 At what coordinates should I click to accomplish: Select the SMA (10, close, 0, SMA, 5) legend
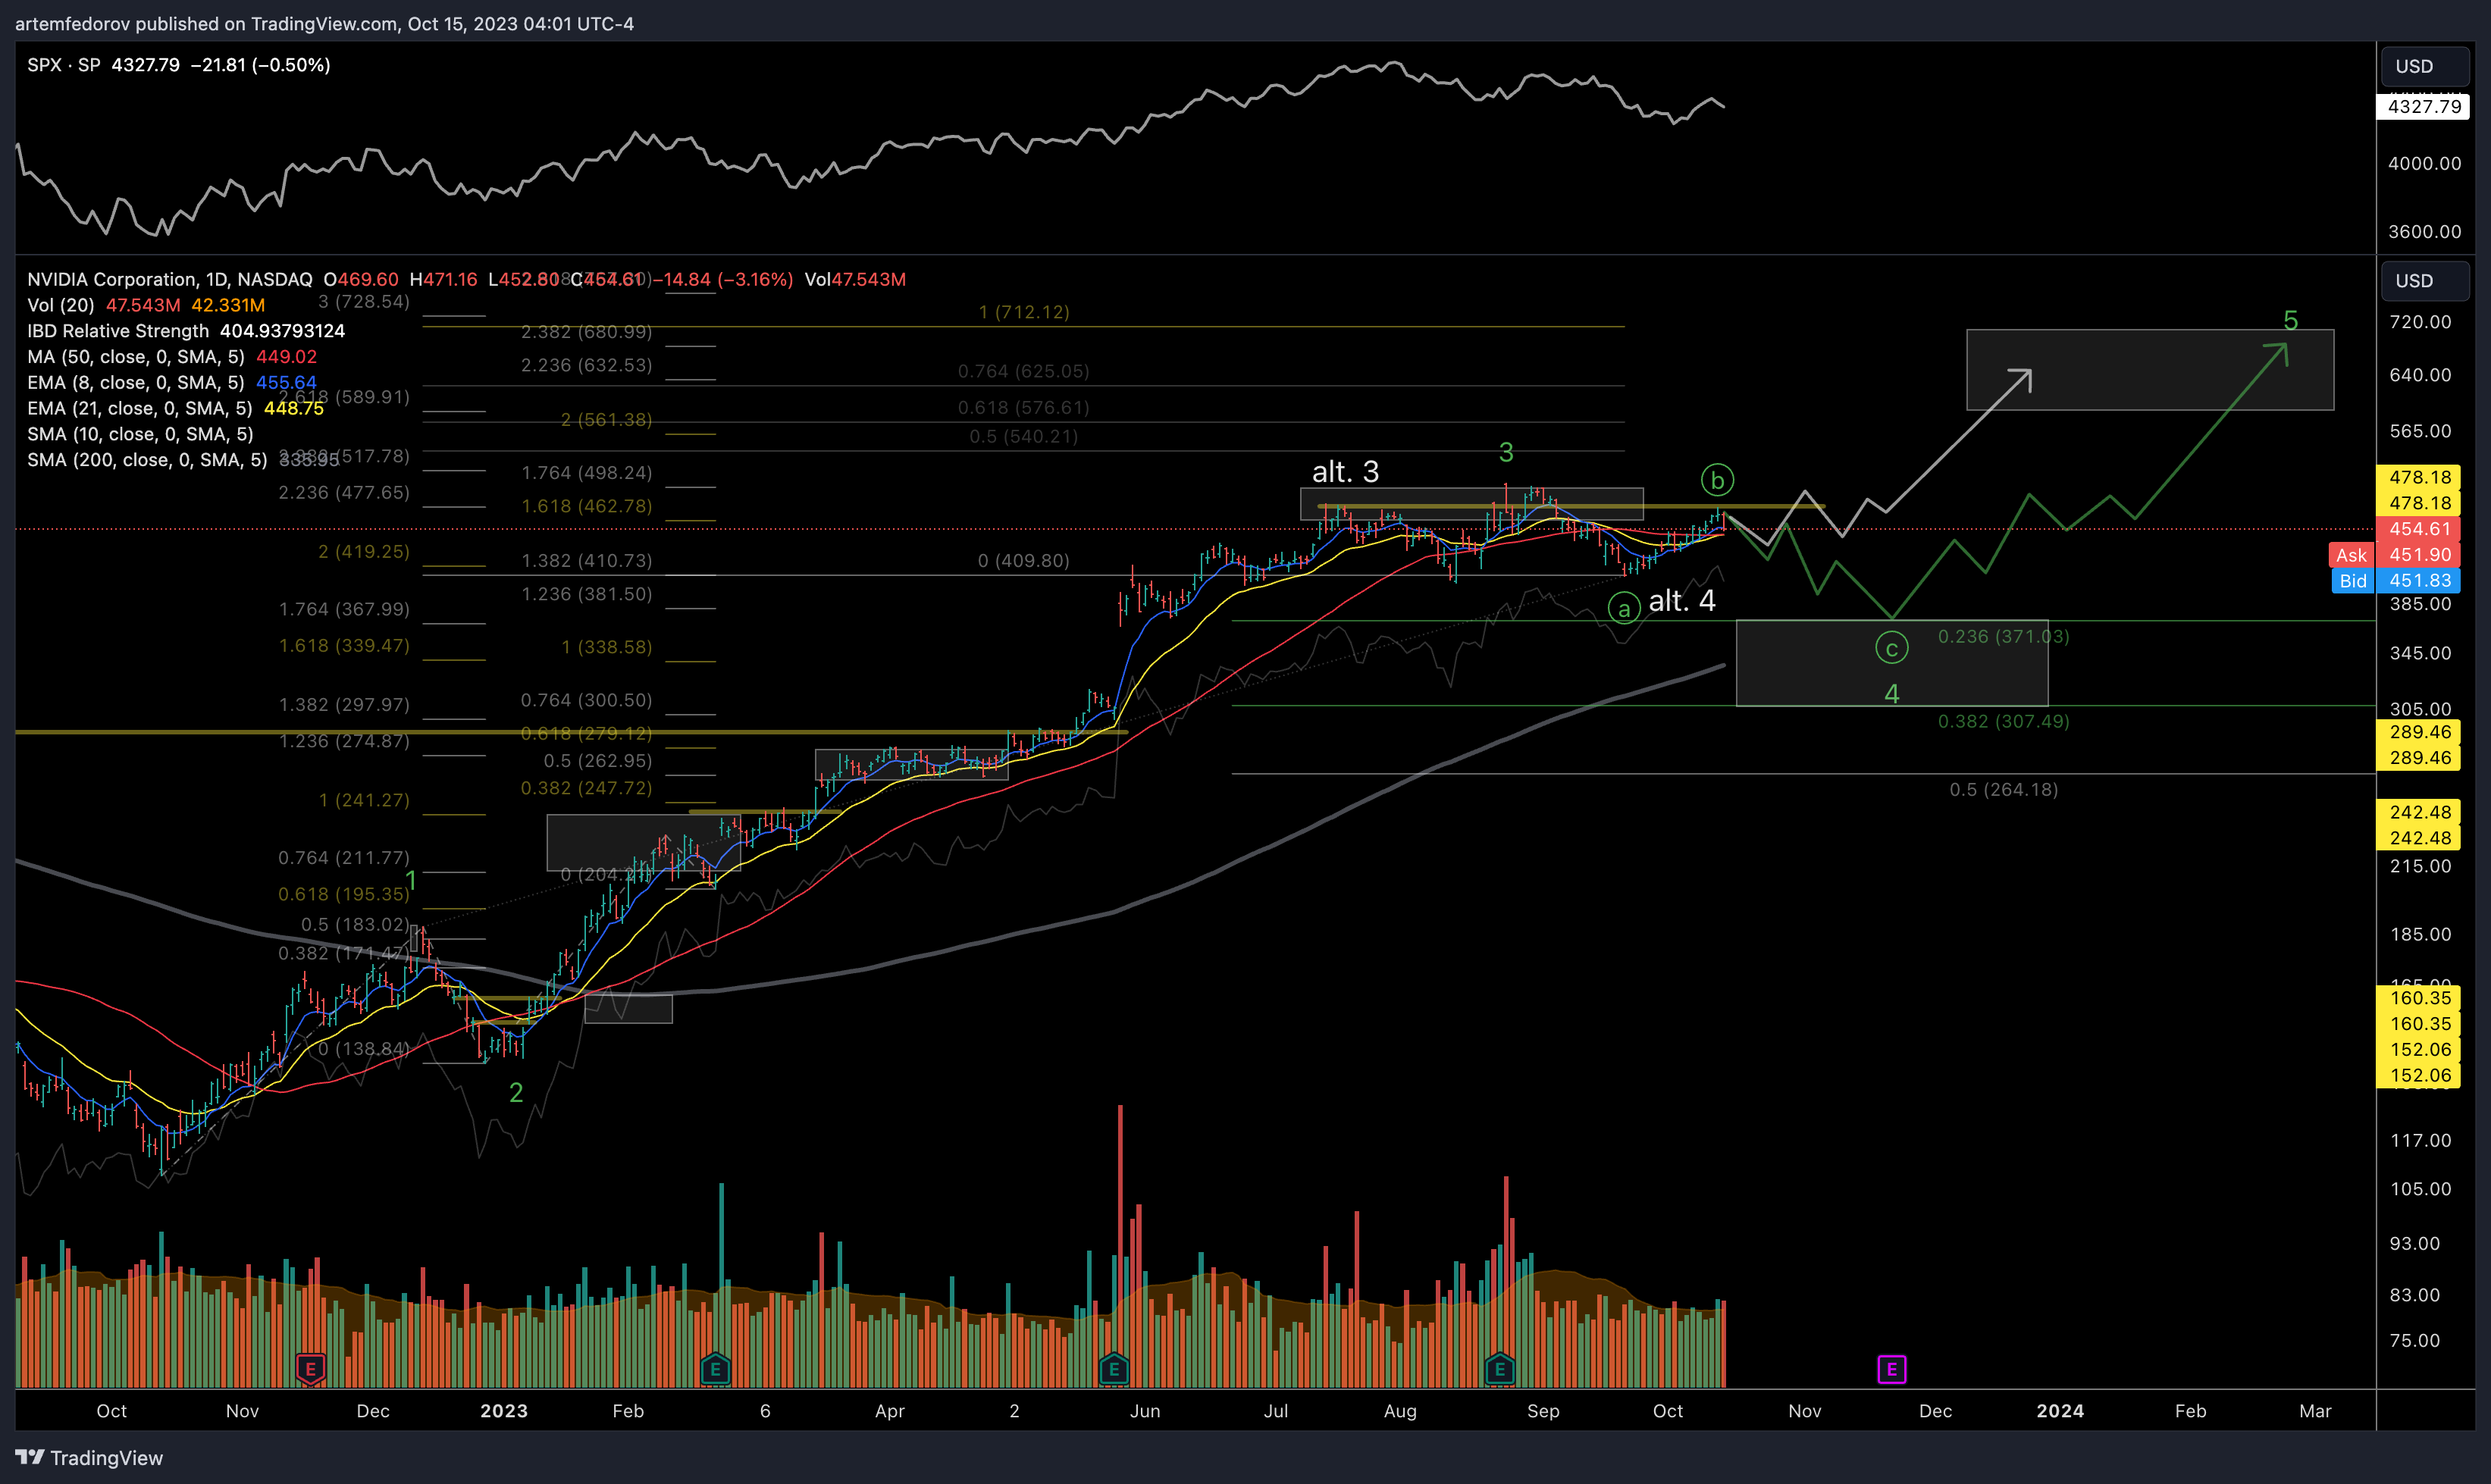pos(140,434)
